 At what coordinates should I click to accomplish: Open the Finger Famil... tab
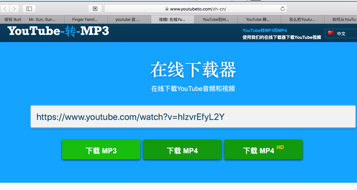(86, 19)
